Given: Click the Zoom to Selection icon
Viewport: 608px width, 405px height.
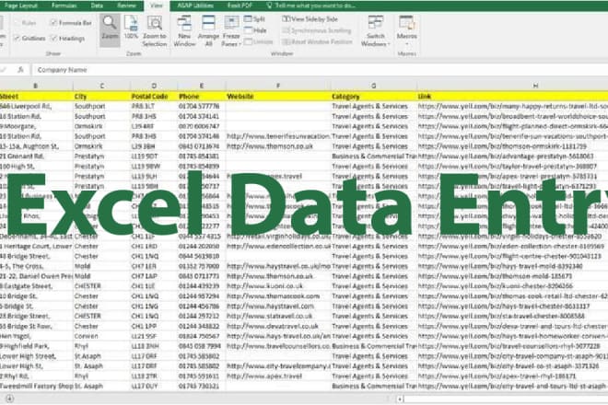Looking at the screenshot, I should [155, 24].
